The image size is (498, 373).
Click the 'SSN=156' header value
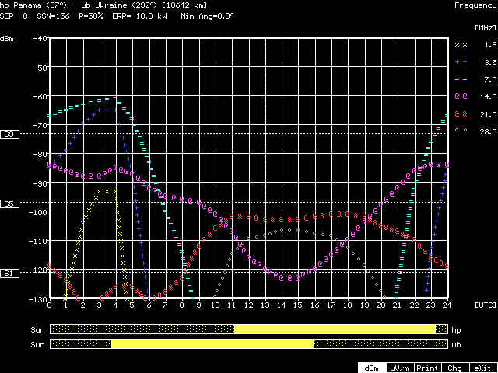[53, 16]
